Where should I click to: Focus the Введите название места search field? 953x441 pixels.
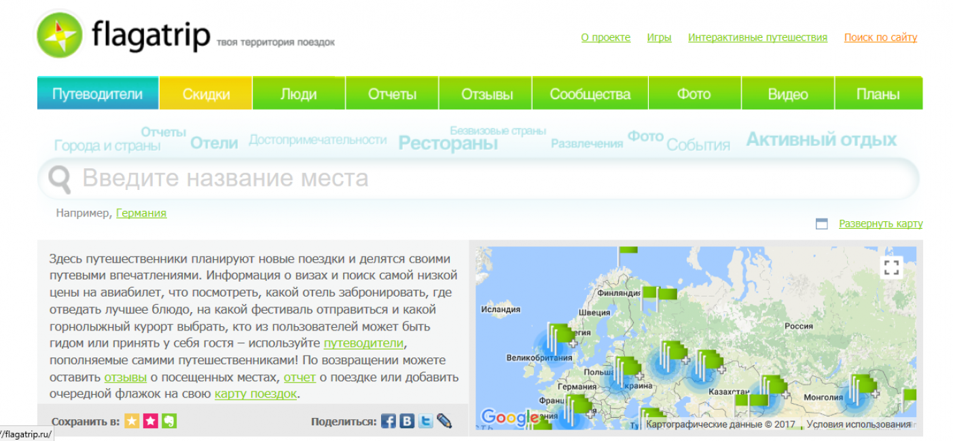coord(475,178)
